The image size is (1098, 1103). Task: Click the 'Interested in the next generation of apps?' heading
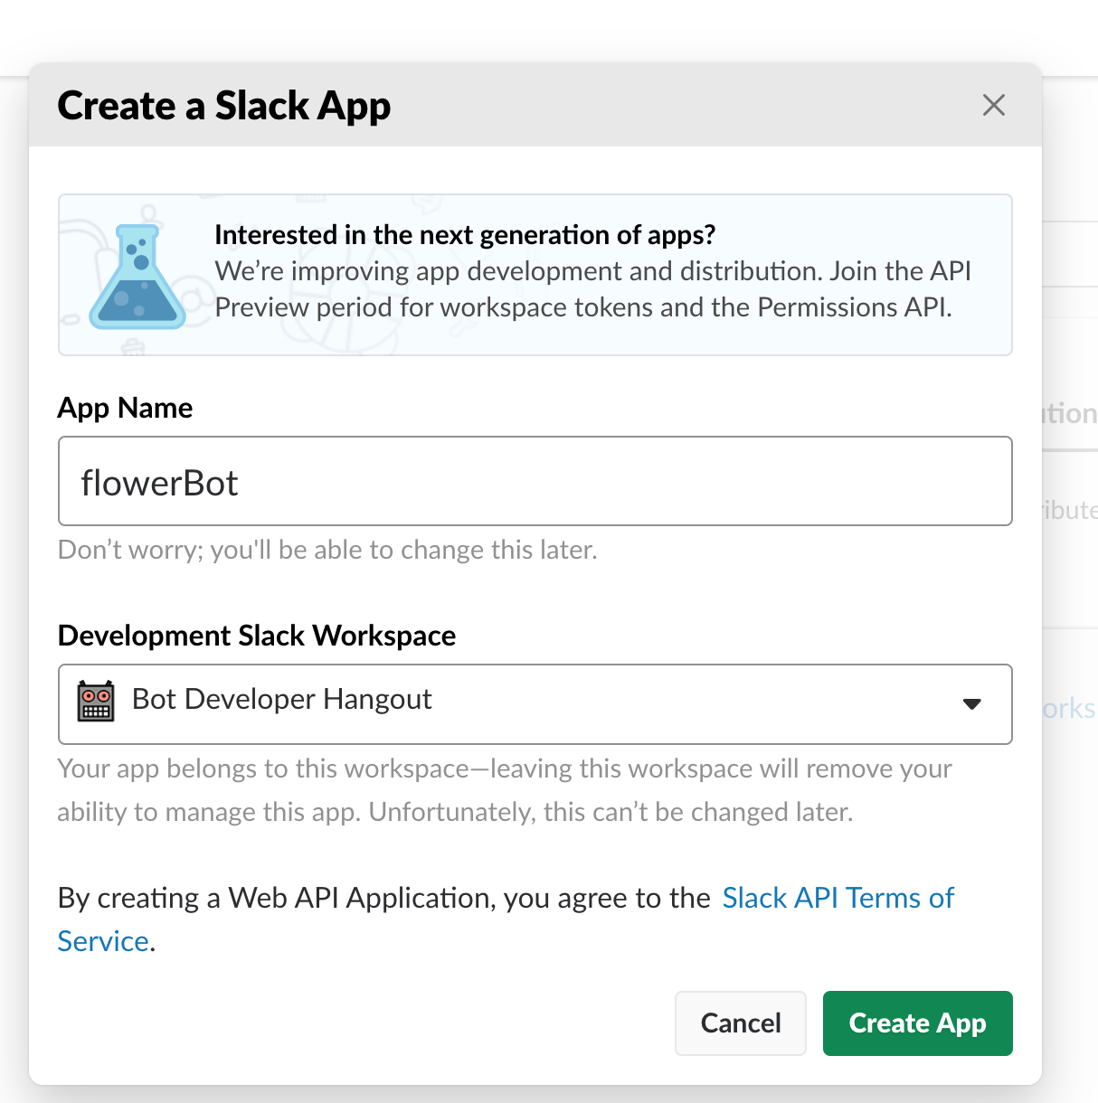[x=465, y=235]
